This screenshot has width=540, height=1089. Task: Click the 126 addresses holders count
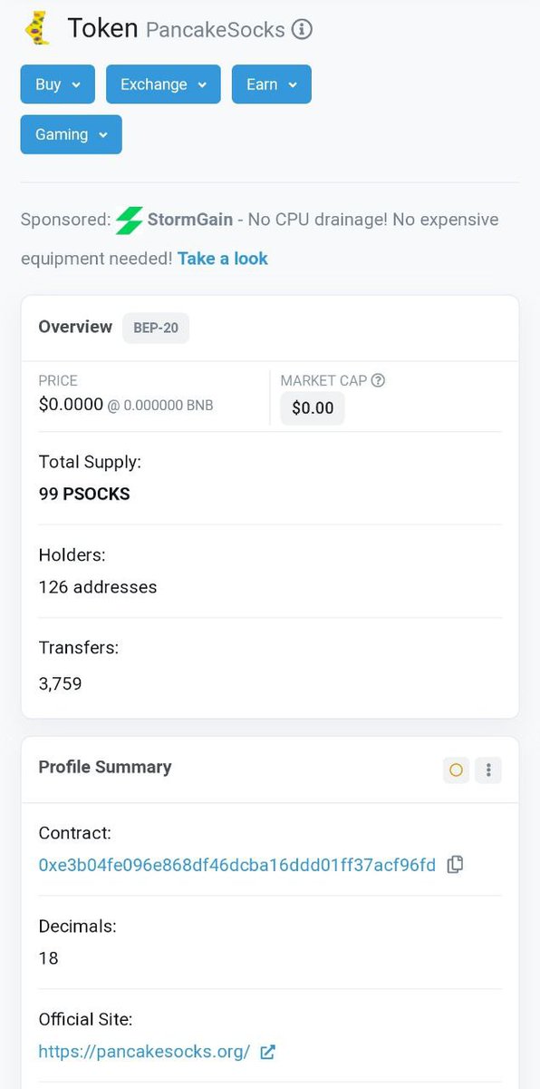[x=98, y=587]
